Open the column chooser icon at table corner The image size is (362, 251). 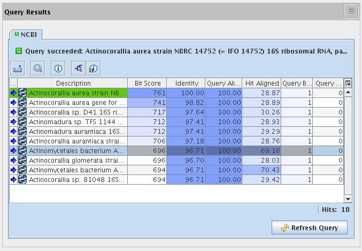[x=348, y=83]
